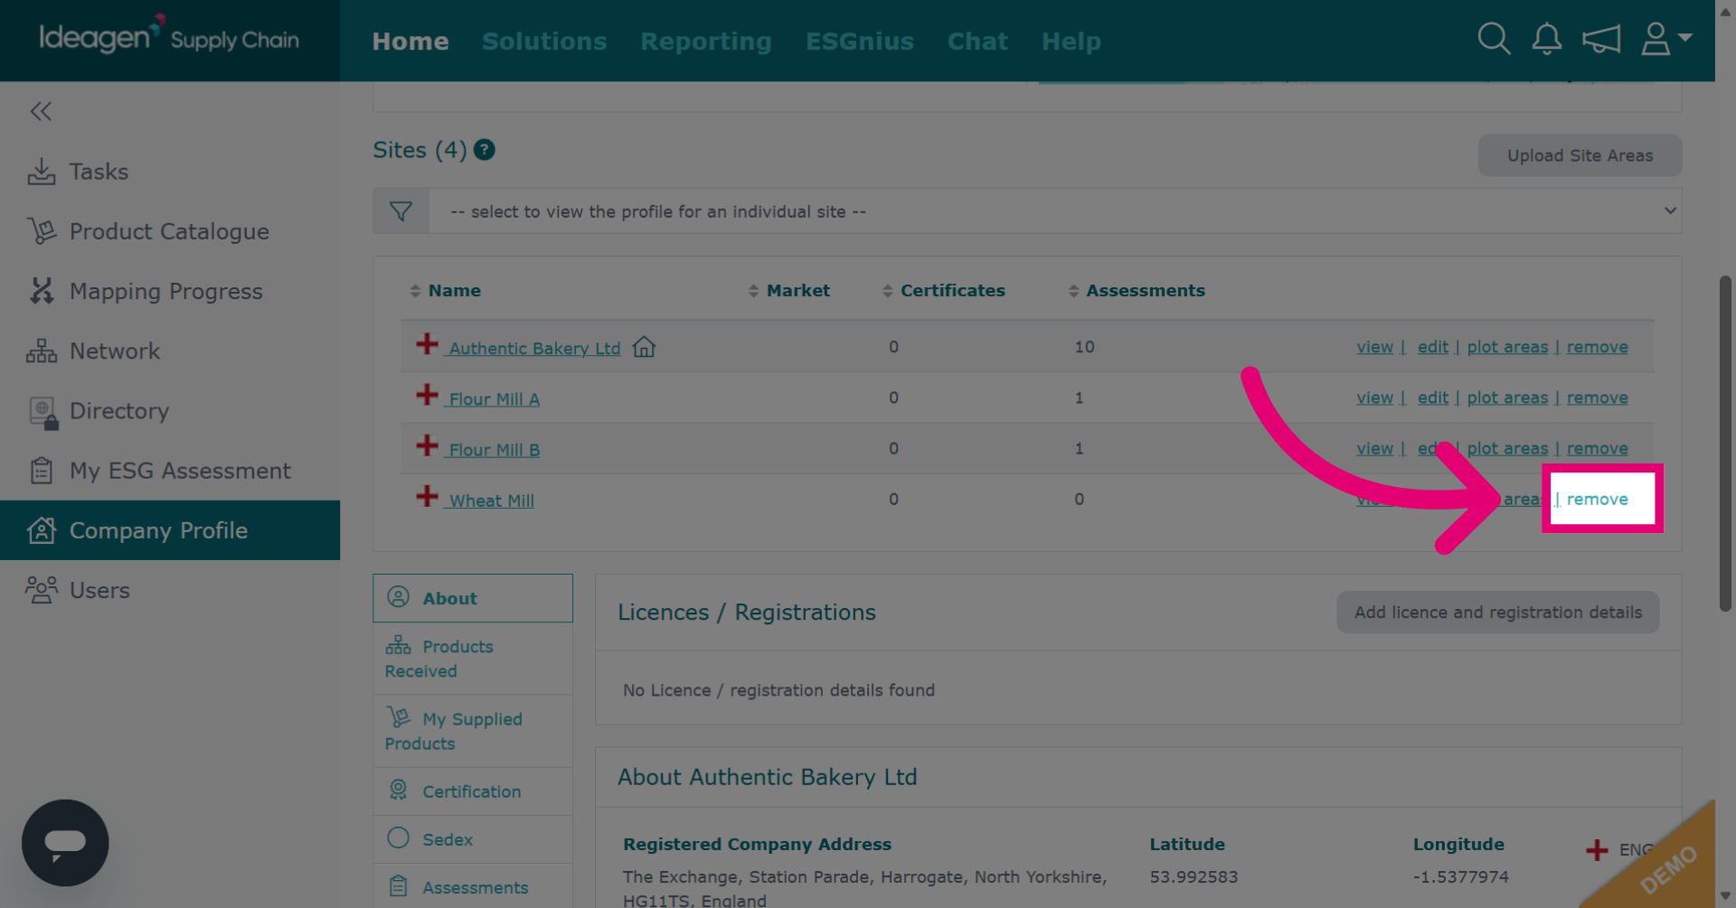Click home icon beside Authentic Bakery Ltd

(x=644, y=347)
